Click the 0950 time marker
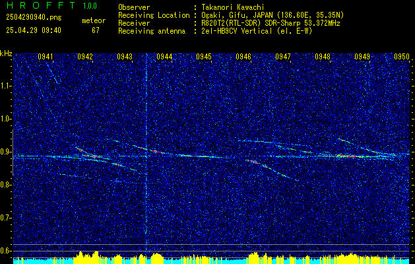Screen dimensions: 415x264 click(x=402, y=57)
